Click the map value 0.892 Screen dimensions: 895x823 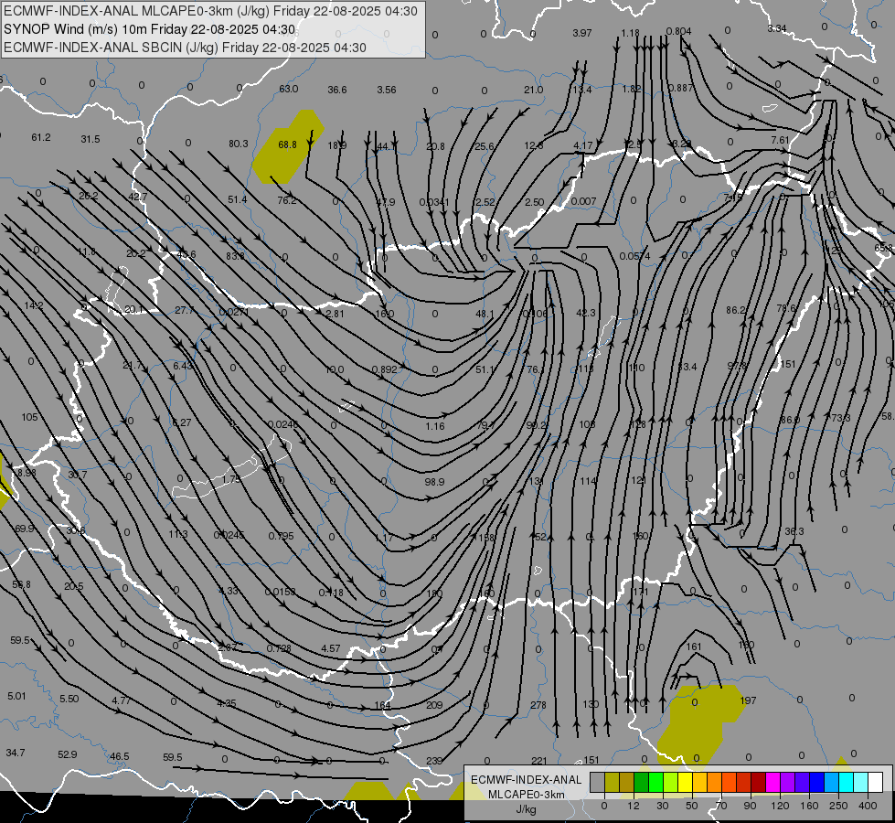(x=384, y=369)
